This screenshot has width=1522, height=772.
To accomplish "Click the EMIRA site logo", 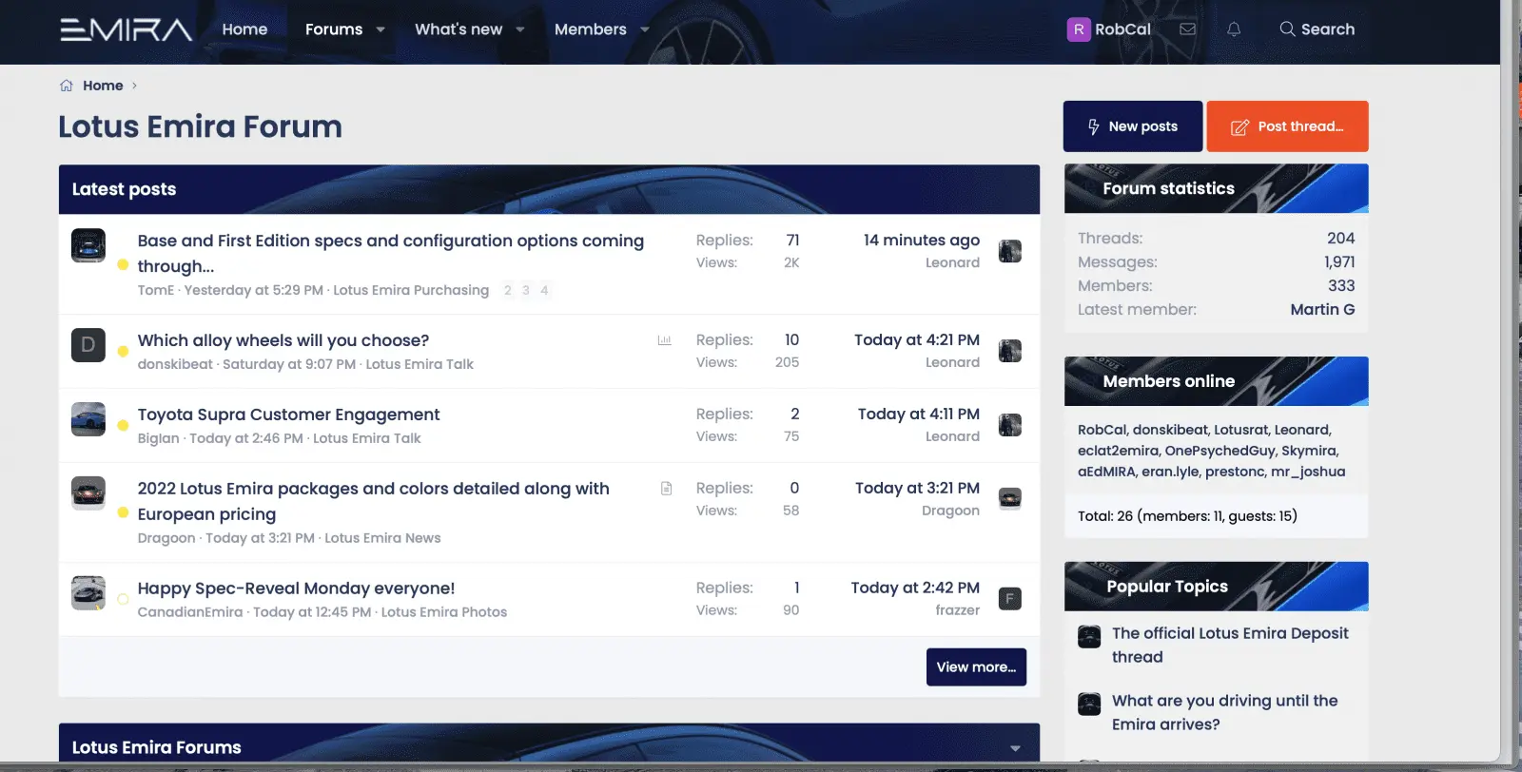I will coord(126,29).
